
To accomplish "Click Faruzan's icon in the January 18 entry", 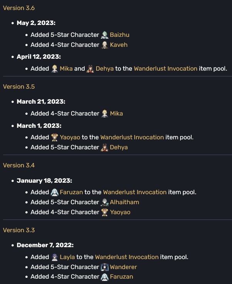I will point(55,192).
